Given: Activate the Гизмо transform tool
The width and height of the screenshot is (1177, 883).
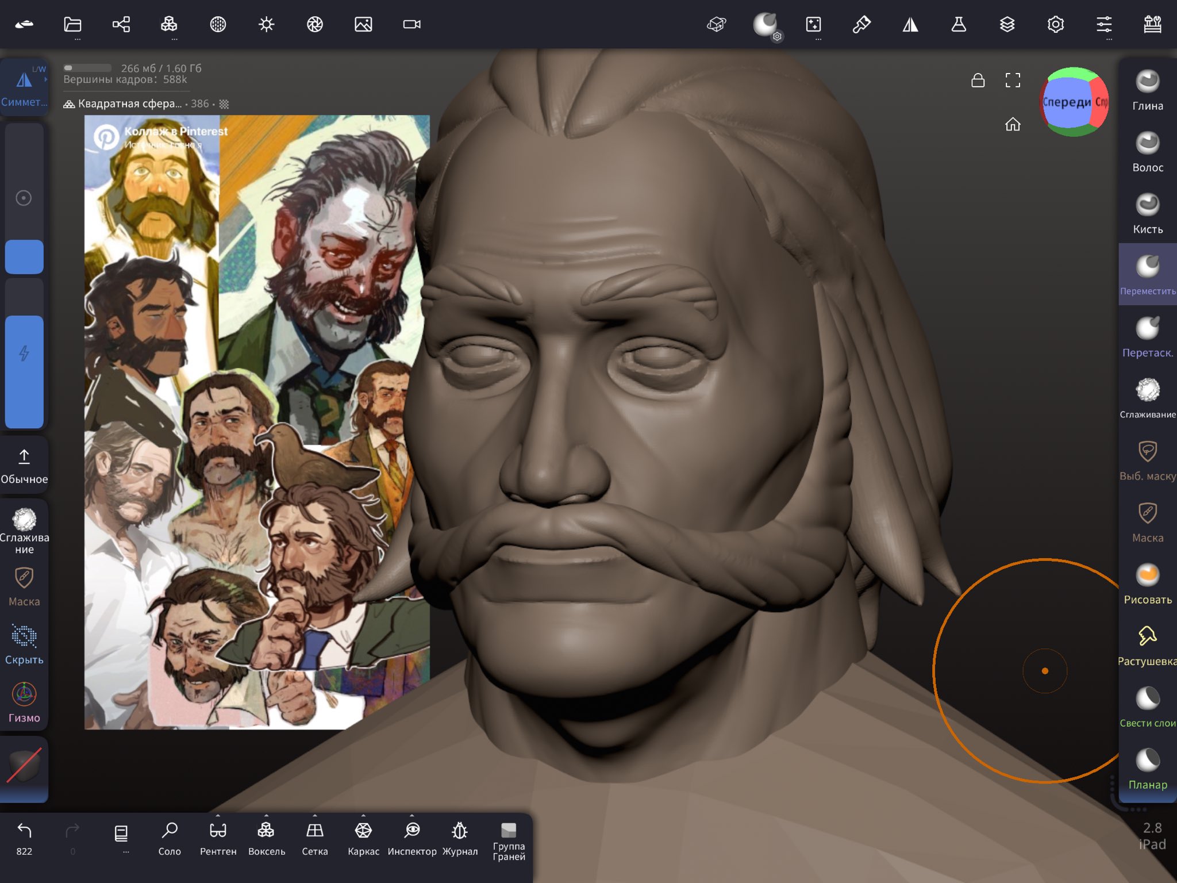Looking at the screenshot, I should 24,702.
